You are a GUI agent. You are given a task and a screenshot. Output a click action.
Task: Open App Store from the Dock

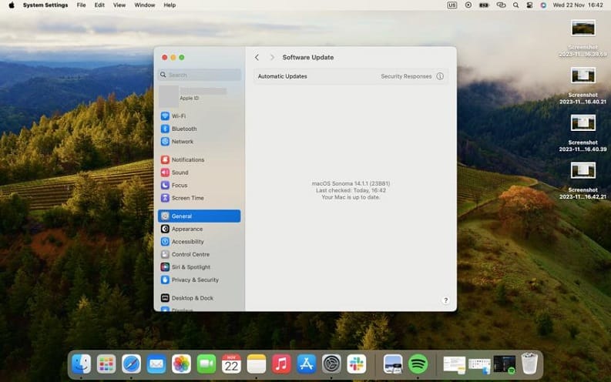click(x=307, y=364)
